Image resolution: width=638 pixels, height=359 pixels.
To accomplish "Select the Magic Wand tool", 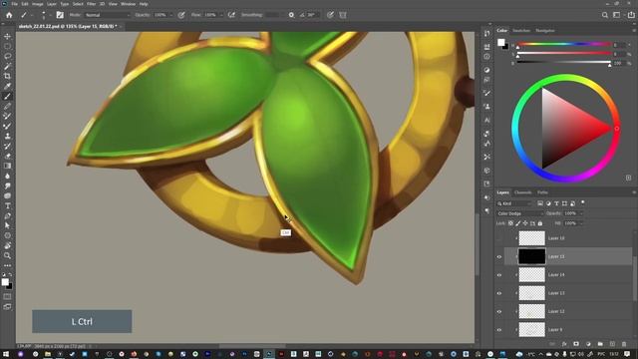I will [7, 66].
